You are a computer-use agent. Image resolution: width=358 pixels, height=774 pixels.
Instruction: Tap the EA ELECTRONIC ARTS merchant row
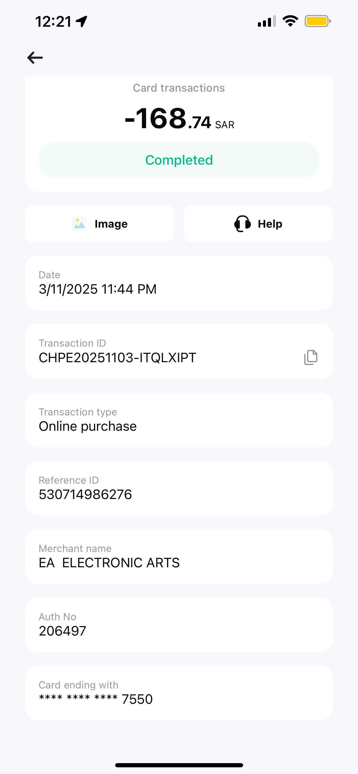click(179, 556)
